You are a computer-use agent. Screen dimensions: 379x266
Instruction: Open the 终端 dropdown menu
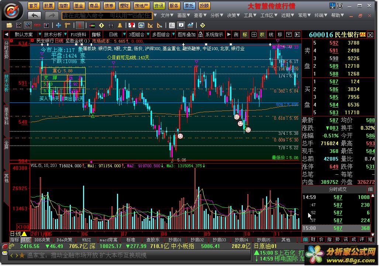coord(321,15)
